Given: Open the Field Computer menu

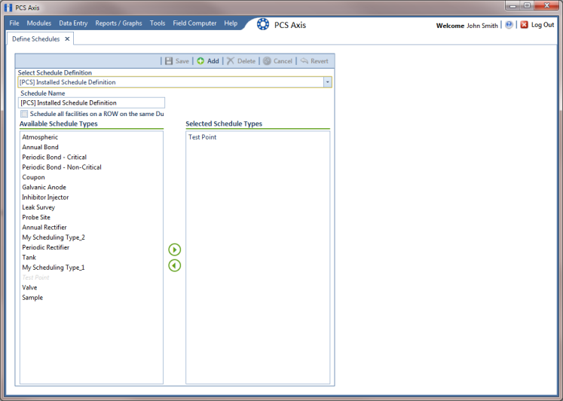Looking at the screenshot, I should [x=194, y=23].
